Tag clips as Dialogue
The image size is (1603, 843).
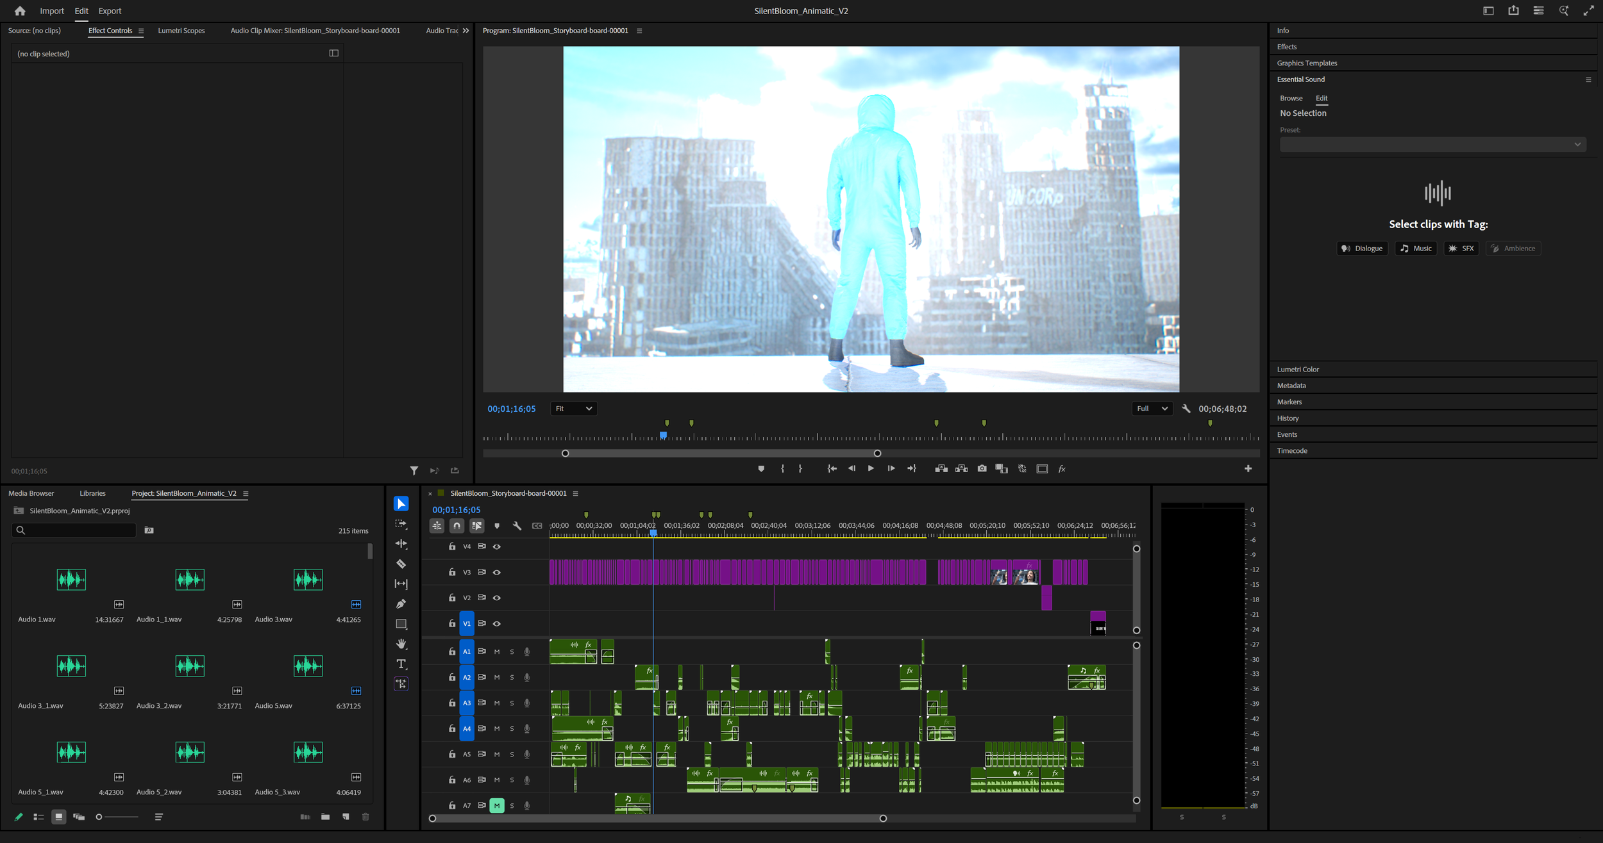click(x=1362, y=249)
